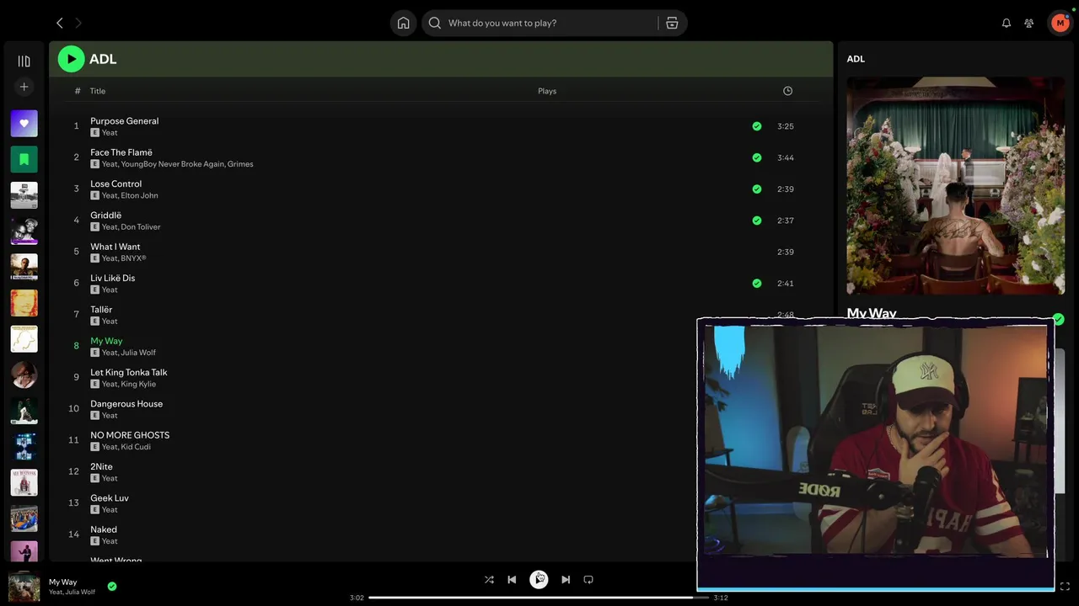Toggle shuffle playback
Viewport: 1079px width, 606px height.
(489, 579)
